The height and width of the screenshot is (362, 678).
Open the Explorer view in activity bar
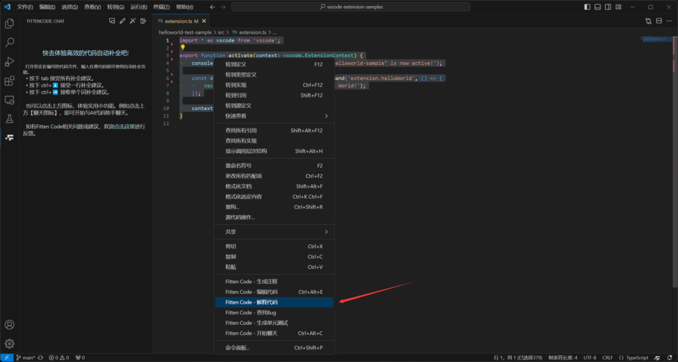pyautogui.click(x=9, y=23)
